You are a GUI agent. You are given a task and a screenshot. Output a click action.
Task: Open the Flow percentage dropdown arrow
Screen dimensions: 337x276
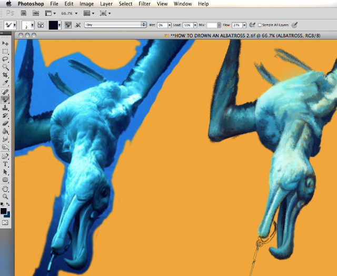click(x=244, y=25)
